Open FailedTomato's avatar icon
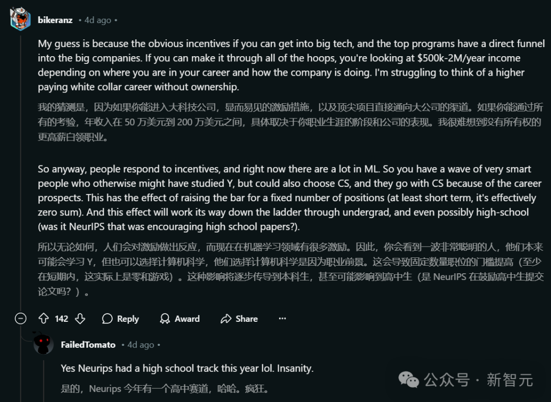Viewport: 551px width, 402px height. pos(43,344)
